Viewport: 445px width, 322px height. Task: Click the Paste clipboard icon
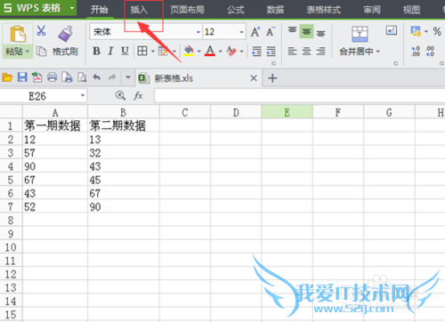(18, 34)
